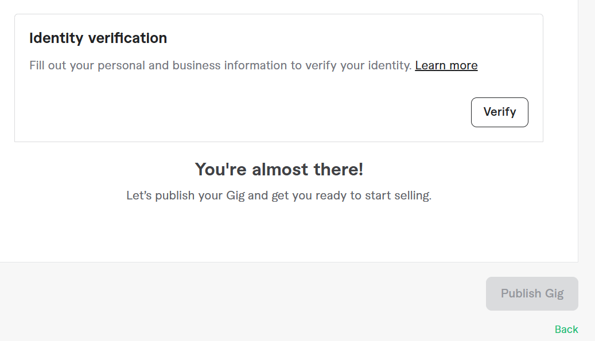Viewport: 595px width, 341px height.
Task: Click the Verify button
Action: coord(499,112)
